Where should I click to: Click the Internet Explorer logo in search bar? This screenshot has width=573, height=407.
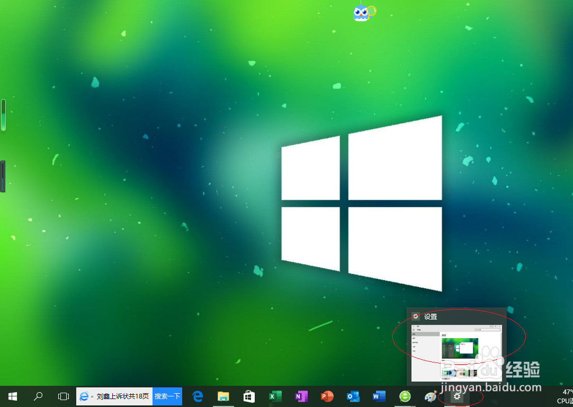pos(84,396)
